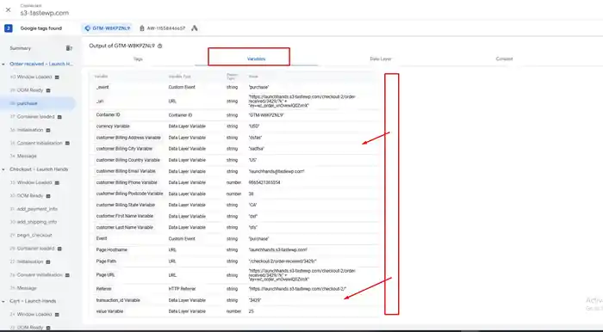
Task: Click customer Billing City Variable name
Action: click(124, 149)
